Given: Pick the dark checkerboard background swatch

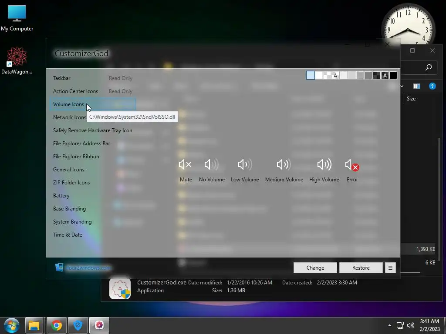Looking at the screenshot, I should pyautogui.click(x=377, y=75).
